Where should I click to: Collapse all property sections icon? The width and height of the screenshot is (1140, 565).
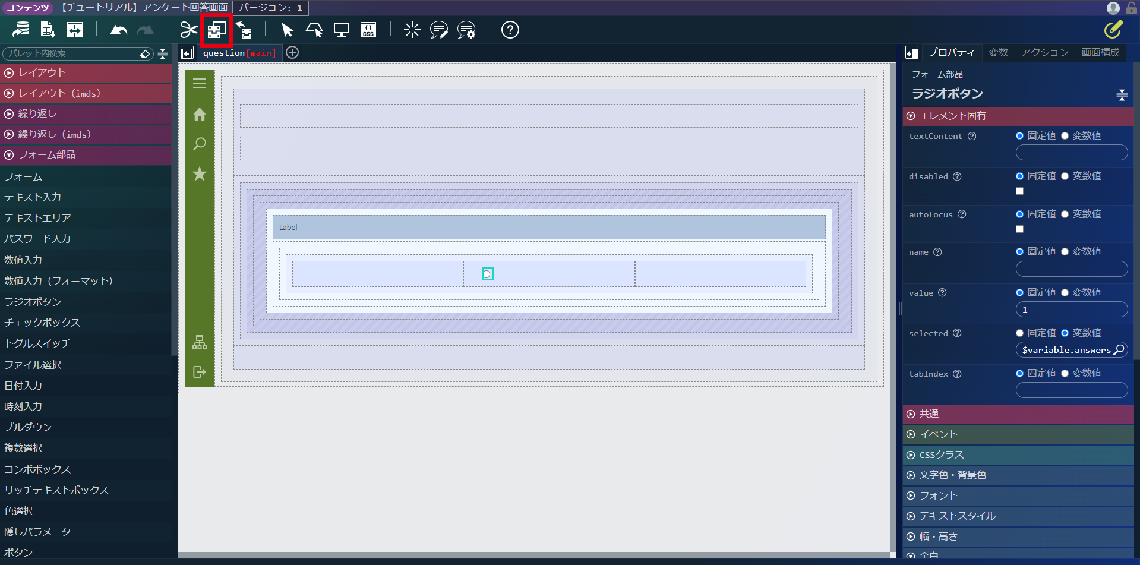tap(1122, 94)
